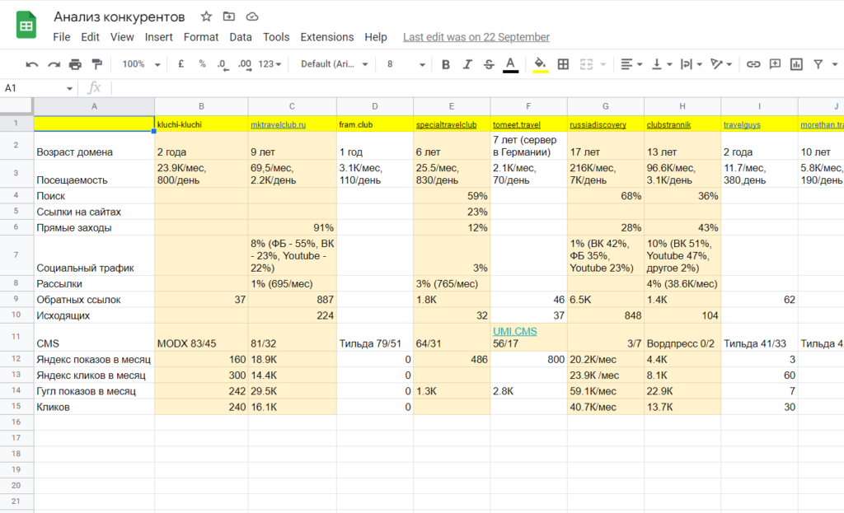
Task: Click the Insert link icon
Action: 753,64
